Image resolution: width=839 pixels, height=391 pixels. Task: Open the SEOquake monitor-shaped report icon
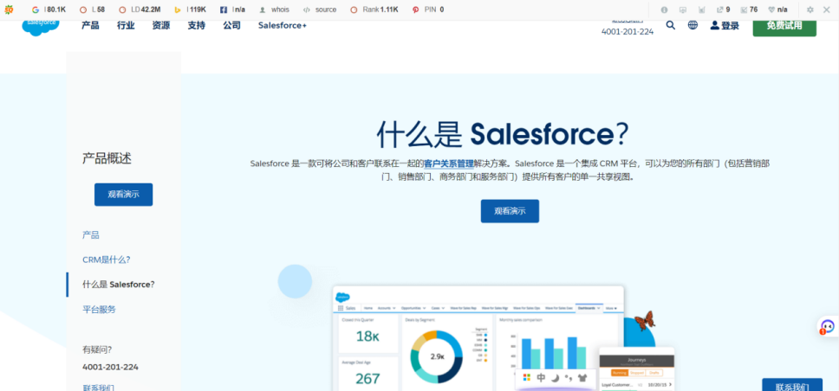(x=683, y=10)
